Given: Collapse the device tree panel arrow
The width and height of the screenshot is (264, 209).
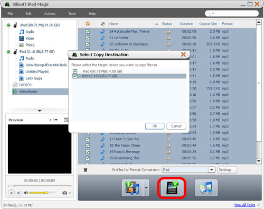Looking at the screenshot, I should click(40, 111).
